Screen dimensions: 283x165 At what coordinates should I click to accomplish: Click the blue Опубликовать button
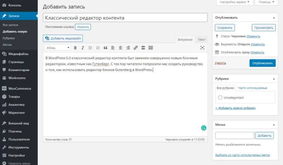pos(262,63)
